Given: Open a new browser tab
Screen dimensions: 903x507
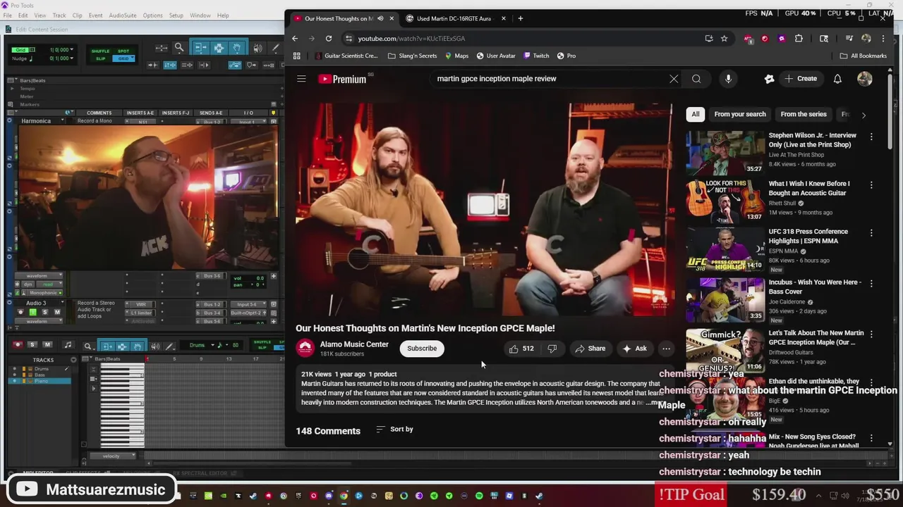Looking at the screenshot, I should 521,18.
